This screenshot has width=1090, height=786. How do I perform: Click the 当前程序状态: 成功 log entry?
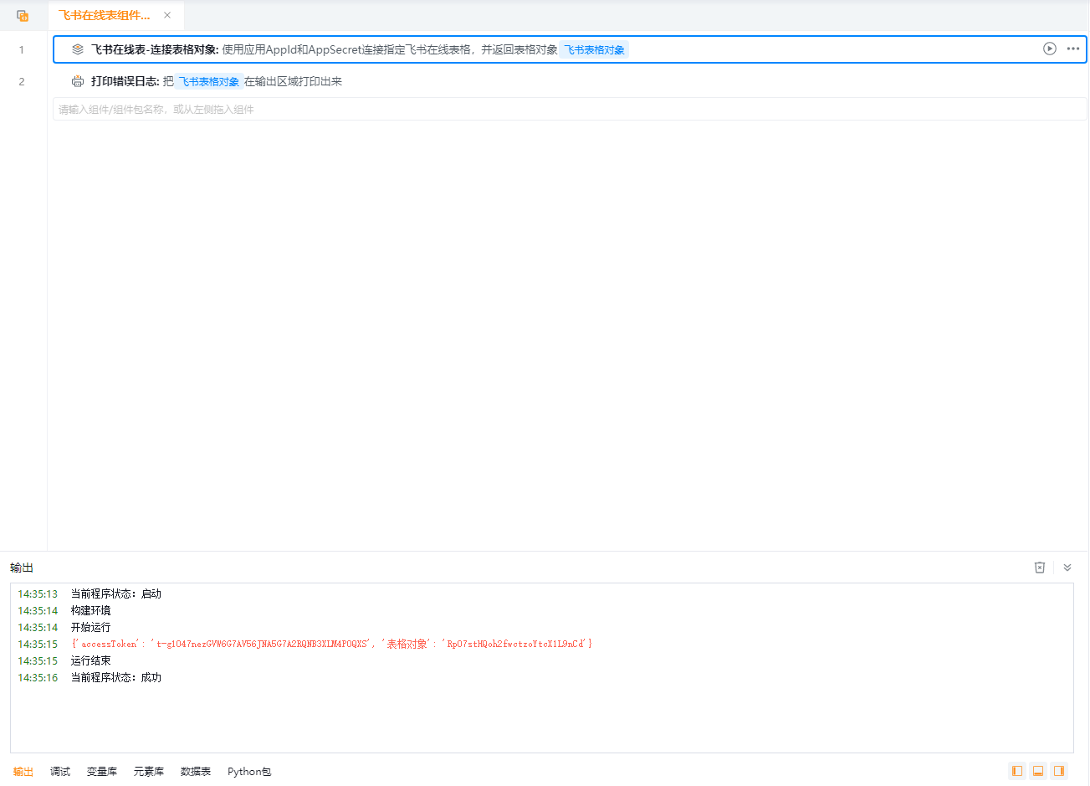[116, 677]
